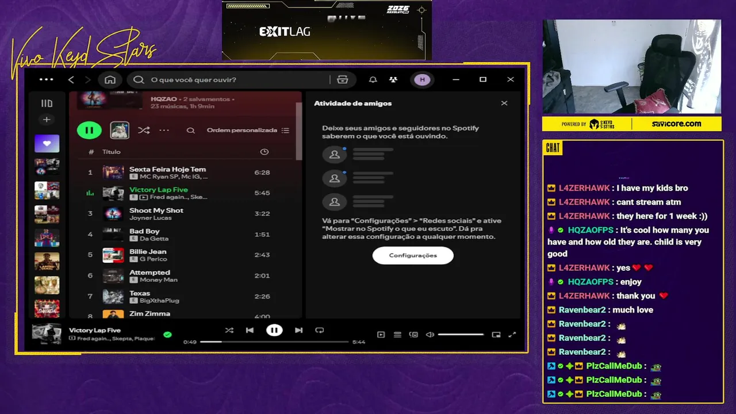Open the Now Playing view icon
Image resolution: width=736 pixels, height=414 pixels.
pyautogui.click(x=381, y=335)
